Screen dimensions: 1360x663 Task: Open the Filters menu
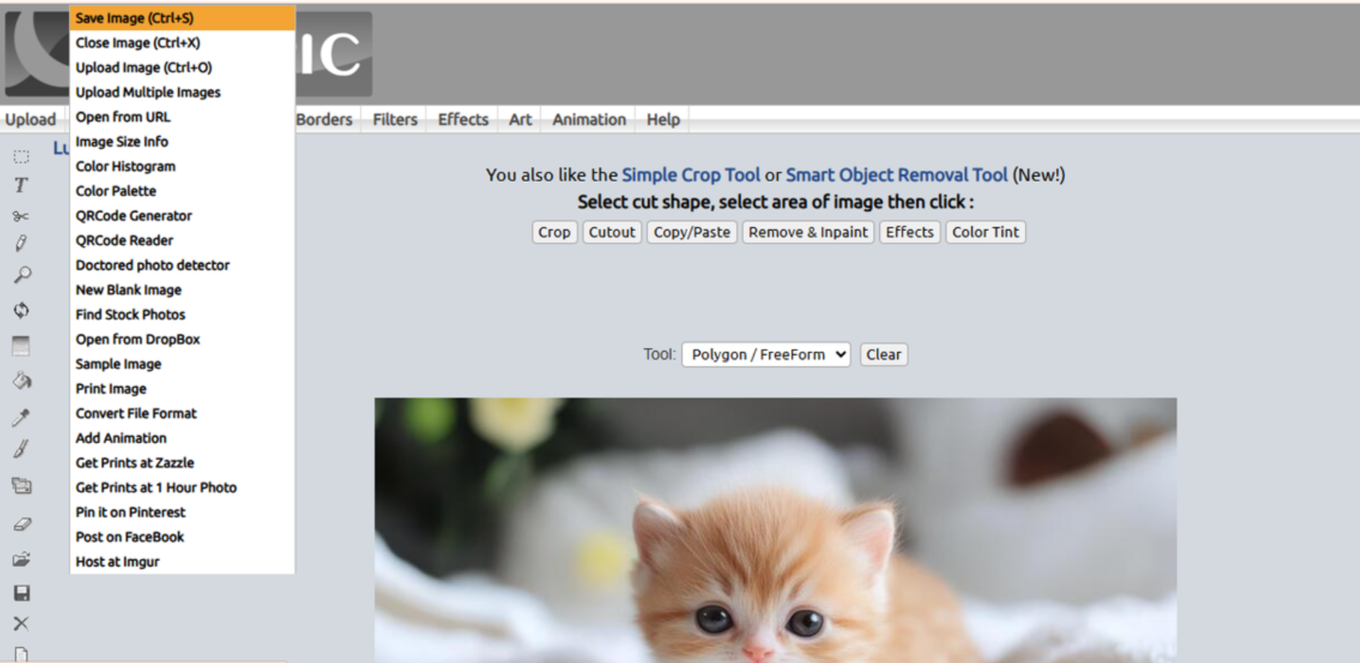click(395, 120)
